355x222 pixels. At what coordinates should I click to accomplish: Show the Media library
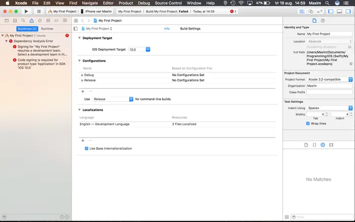(x=331, y=145)
